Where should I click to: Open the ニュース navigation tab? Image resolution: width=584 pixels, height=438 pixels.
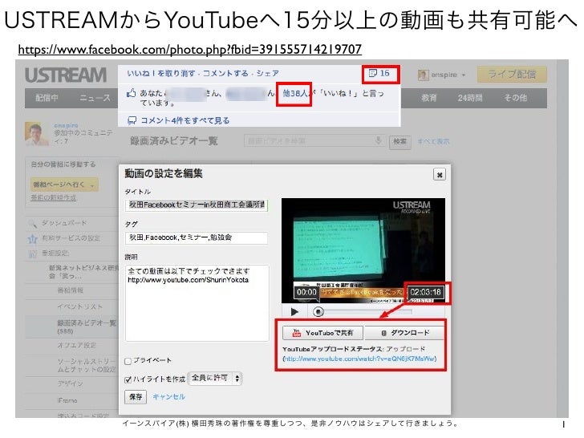(95, 98)
